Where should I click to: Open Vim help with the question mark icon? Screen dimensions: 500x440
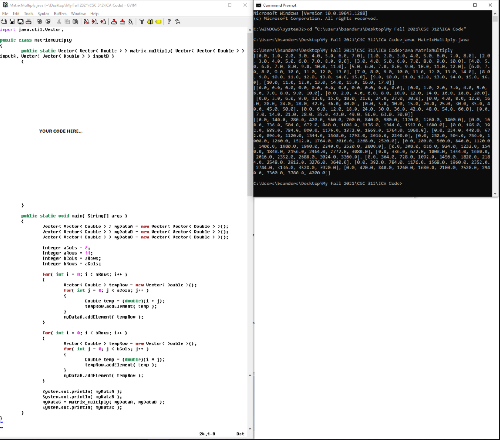169,21
